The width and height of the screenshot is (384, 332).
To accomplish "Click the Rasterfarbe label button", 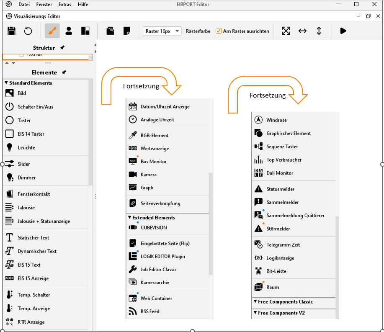I will pos(198,31).
